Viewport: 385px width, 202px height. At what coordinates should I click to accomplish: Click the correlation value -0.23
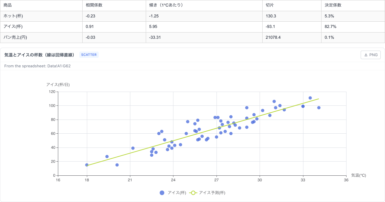click(x=90, y=16)
